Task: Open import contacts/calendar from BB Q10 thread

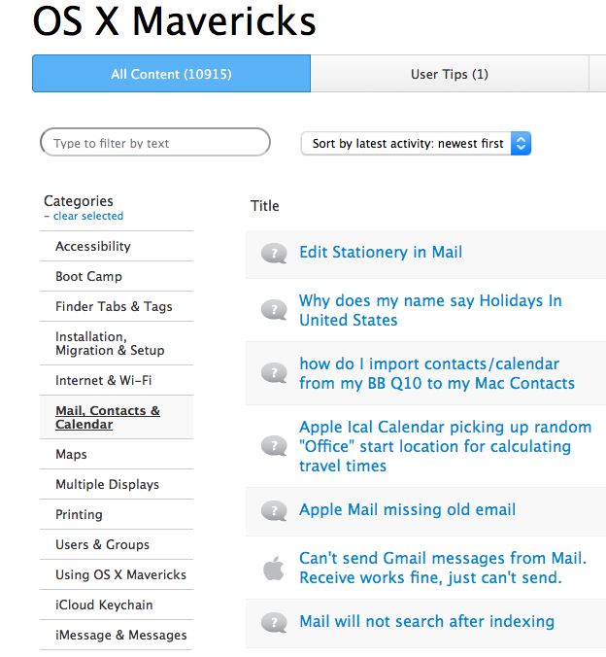Action: [x=437, y=373]
